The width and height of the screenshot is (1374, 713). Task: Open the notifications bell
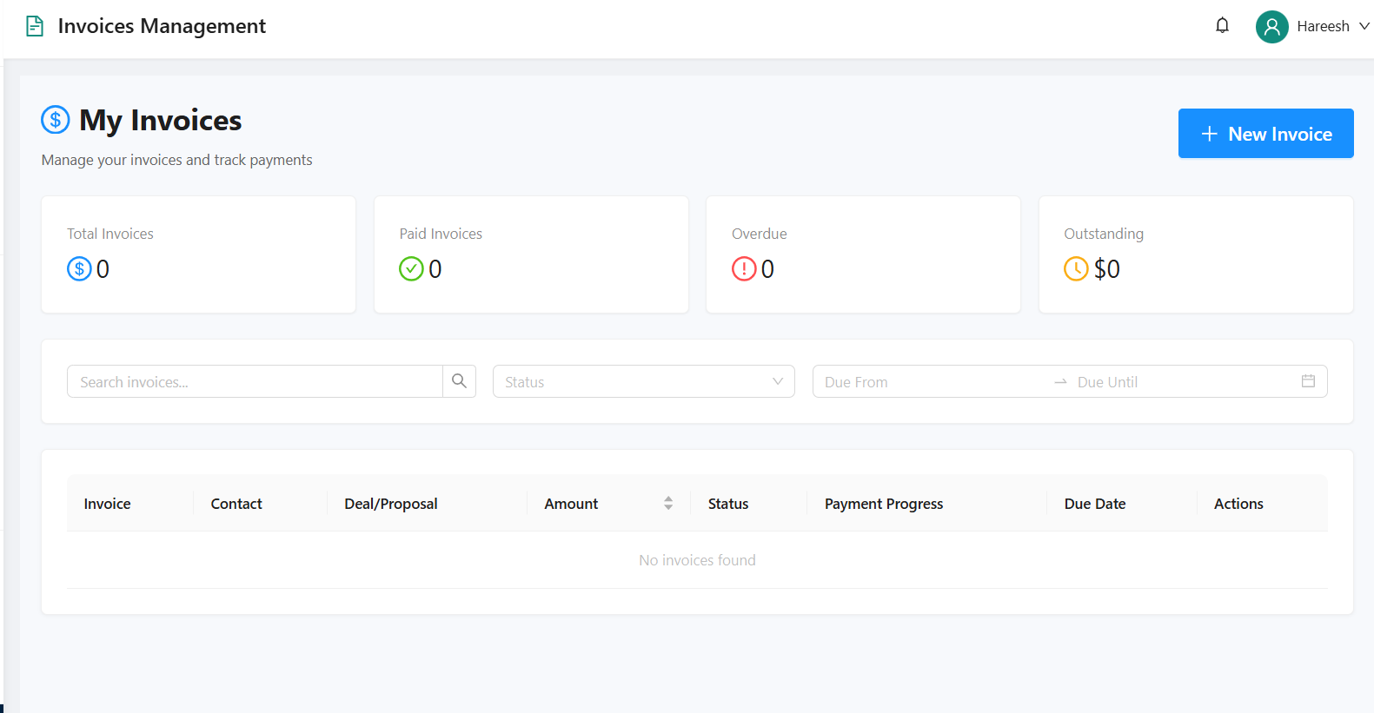coord(1222,26)
